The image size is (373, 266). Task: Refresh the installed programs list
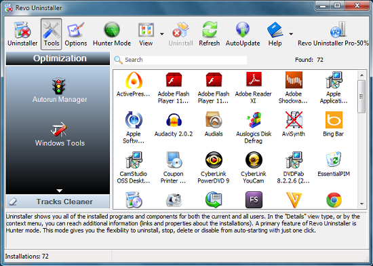(210, 34)
